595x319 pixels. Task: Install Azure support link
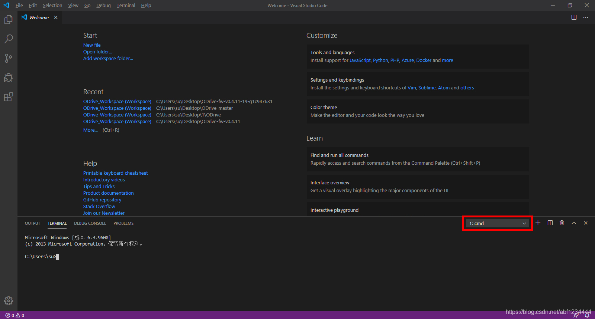tap(408, 60)
